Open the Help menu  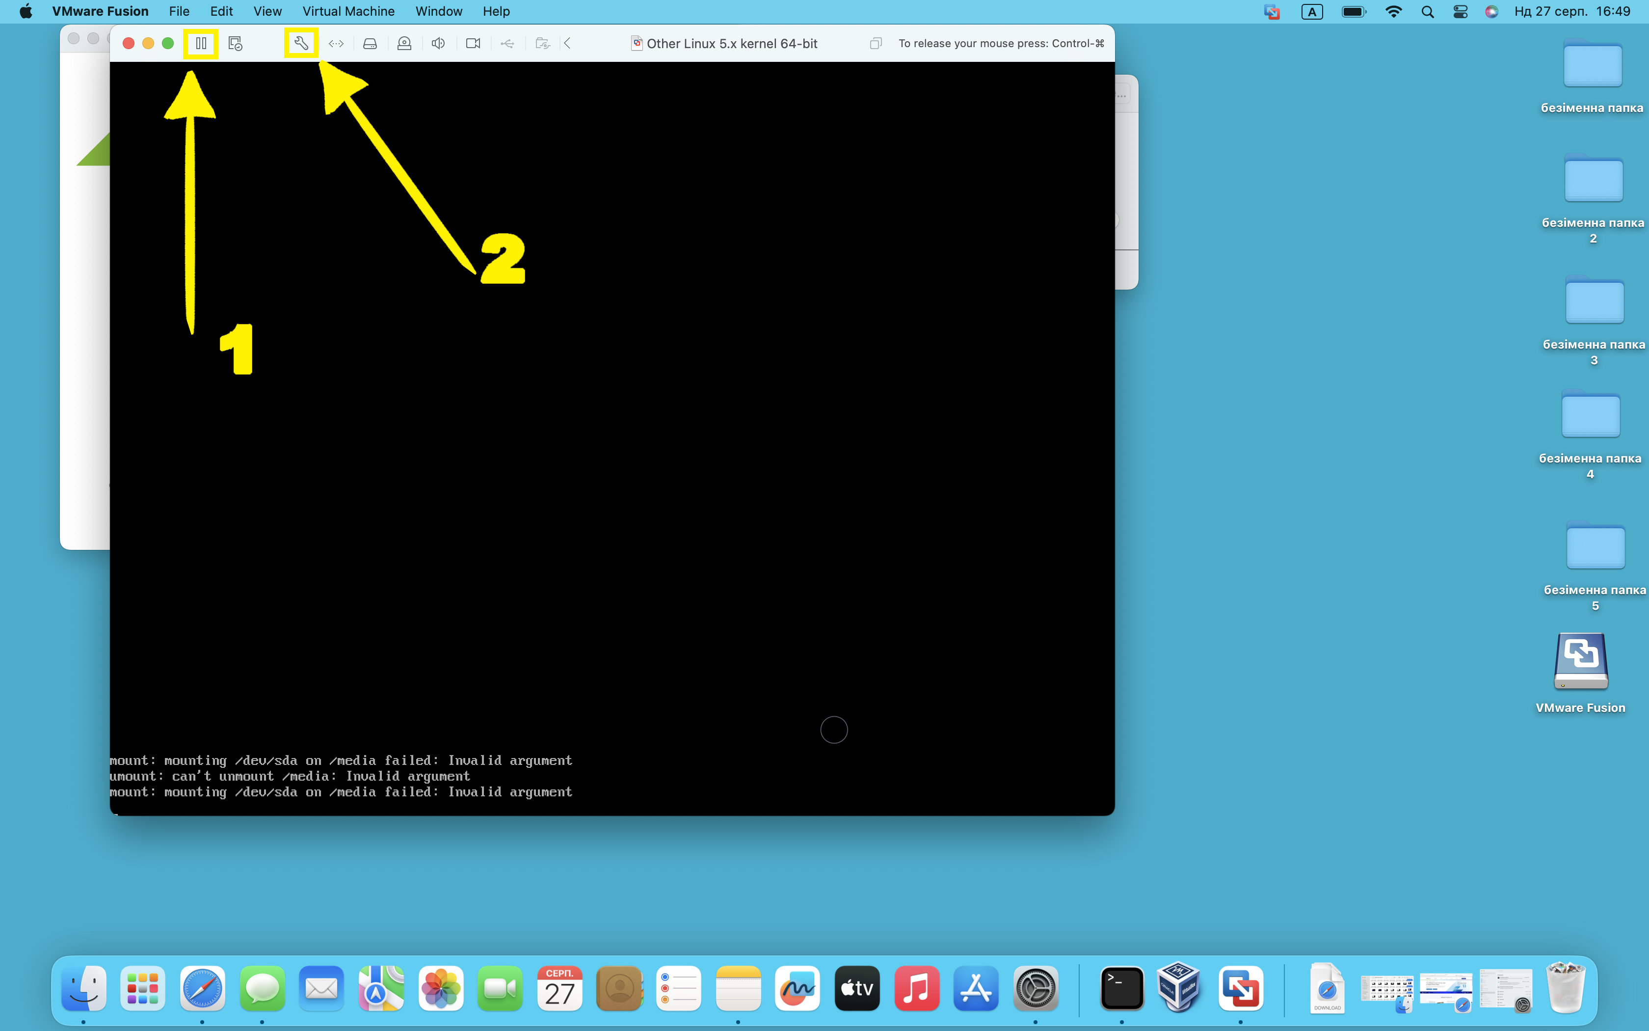click(x=496, y=12)
